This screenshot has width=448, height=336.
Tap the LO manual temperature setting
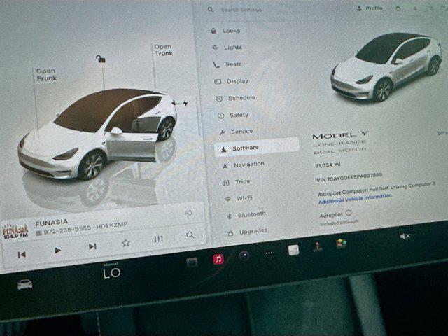point(112,274)
